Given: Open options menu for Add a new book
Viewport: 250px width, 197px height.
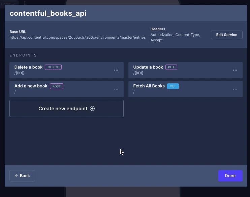Looking at the screenshot, I should click(x=116, y=89).
